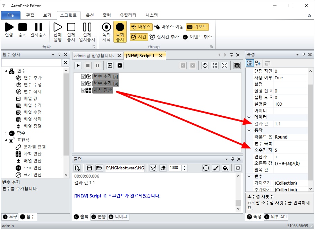Uncheck the 변수 추가 [b] checkbox

pos(83,83)
